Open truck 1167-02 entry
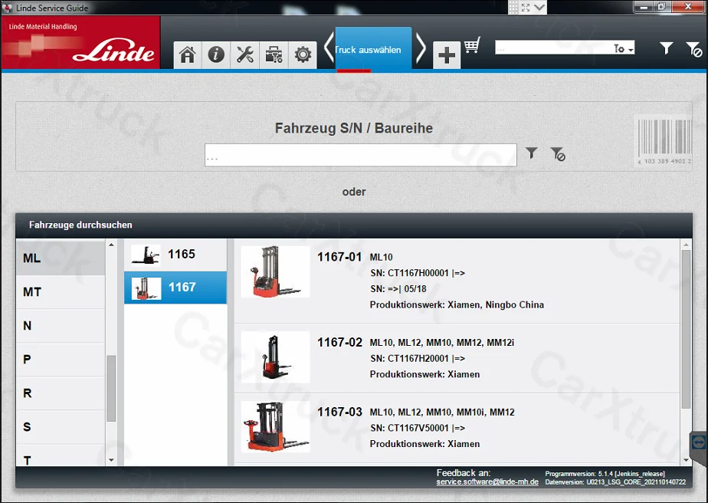The height and width of the screenshot is (503, 708). point(457,358)
